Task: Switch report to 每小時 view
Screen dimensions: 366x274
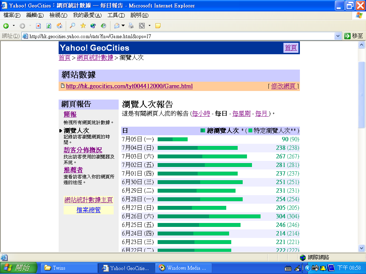Action: (201, 113)
